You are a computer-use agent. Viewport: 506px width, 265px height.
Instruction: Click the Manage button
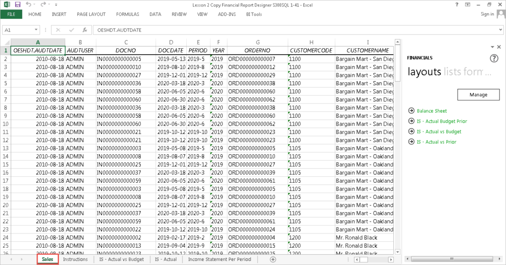click(x=478, y=95)
